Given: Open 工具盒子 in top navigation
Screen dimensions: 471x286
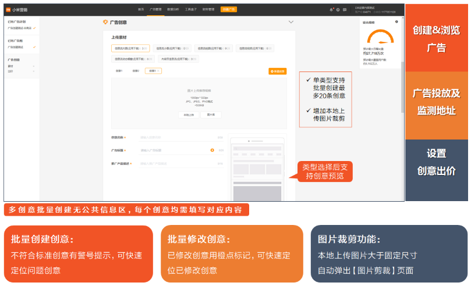Looking at the screenshot, I should tap(191, 9).
